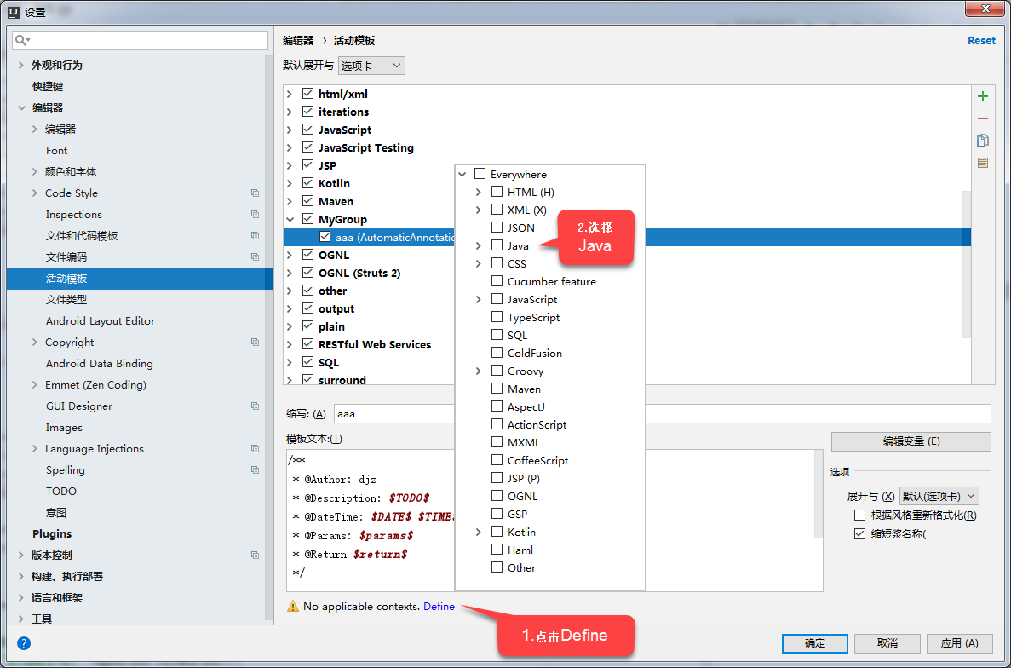The height and width of the screenshot is (668, 1011).
Task: Expand the Kotlin context node in popup
Action: [x=479, y=532]
